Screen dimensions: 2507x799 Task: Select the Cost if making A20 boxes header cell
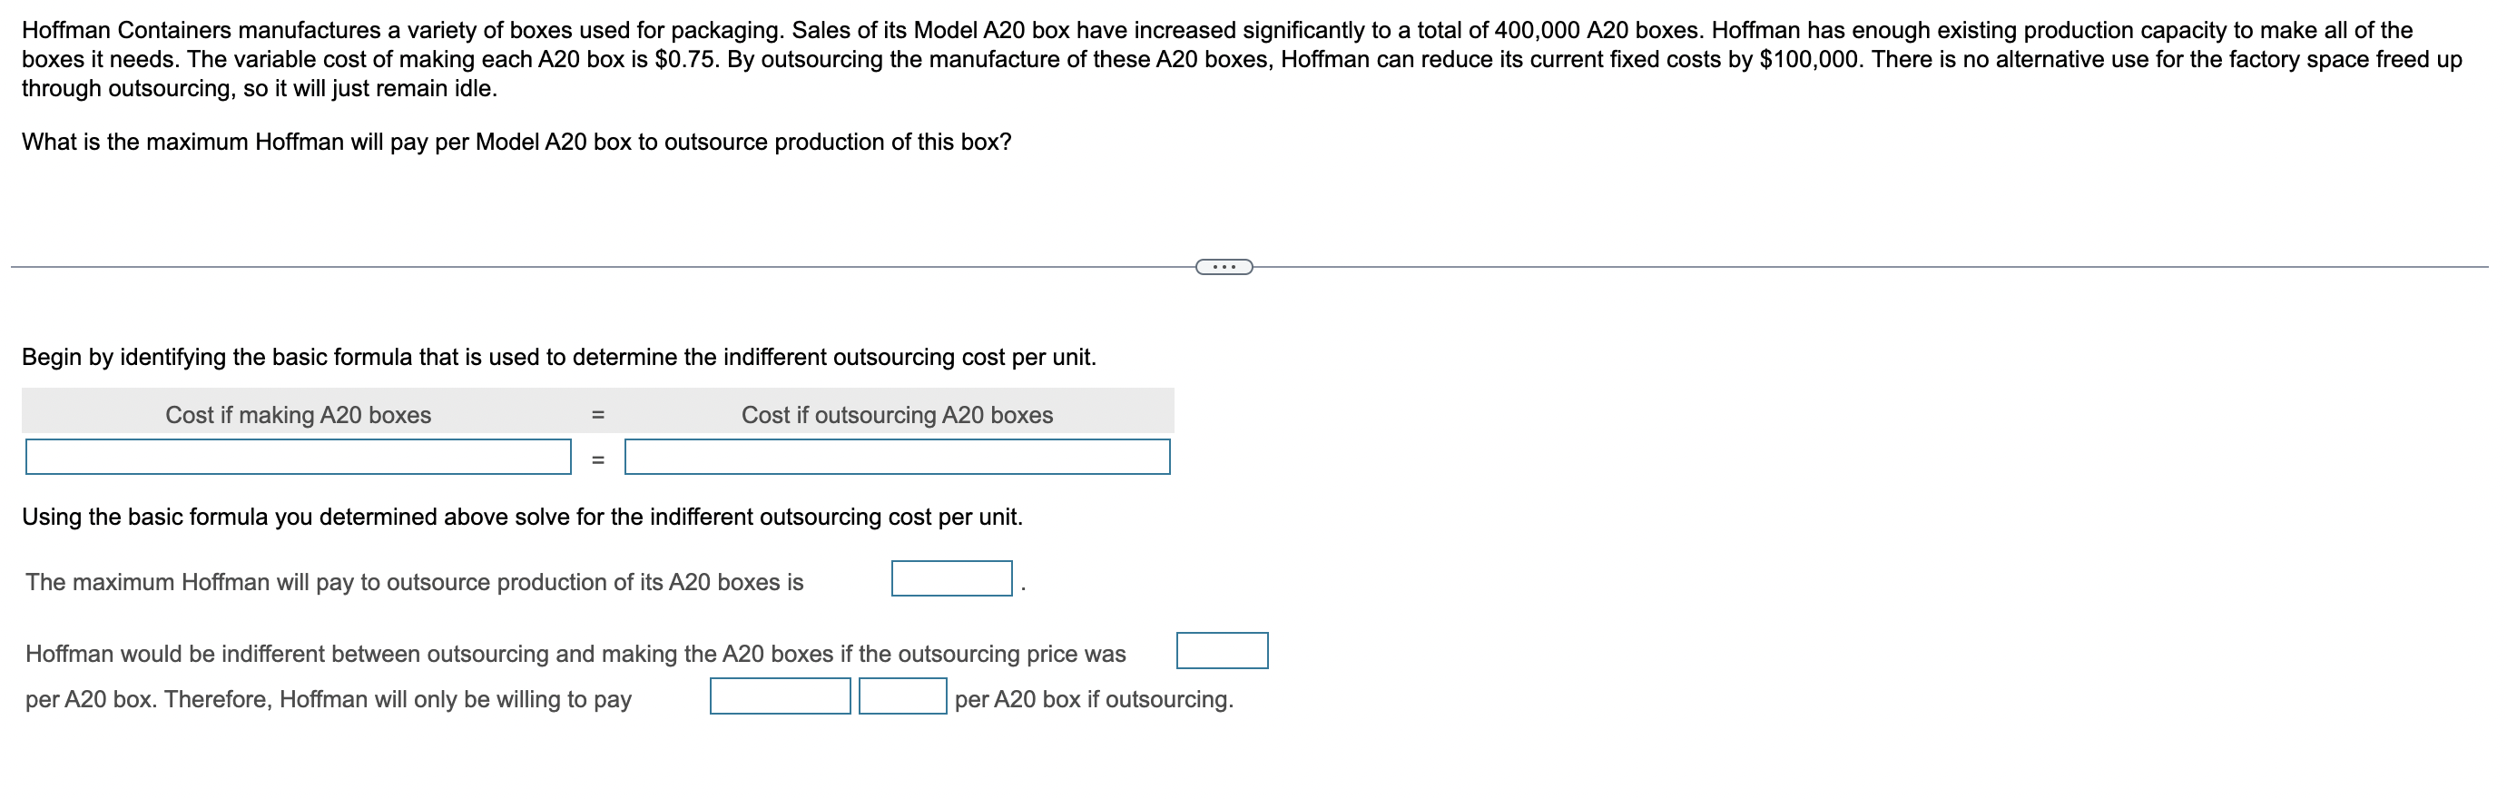[x=298, y=416]
